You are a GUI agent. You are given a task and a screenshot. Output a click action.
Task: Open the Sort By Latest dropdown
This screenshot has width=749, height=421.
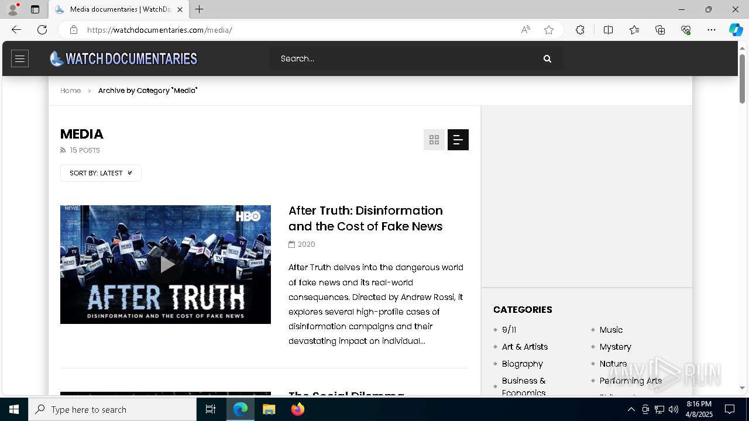pos(101,173)
